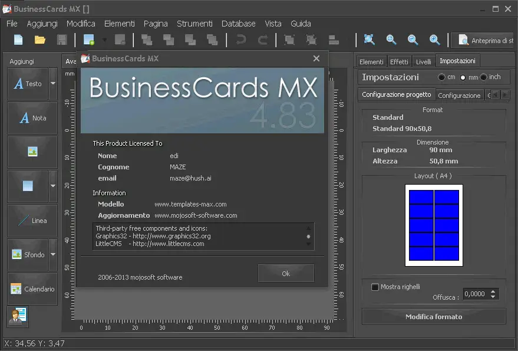Enable the Mostra righelli checkbox
The height and width of the screenshot is (351, 518).
(x=375, y=287)
